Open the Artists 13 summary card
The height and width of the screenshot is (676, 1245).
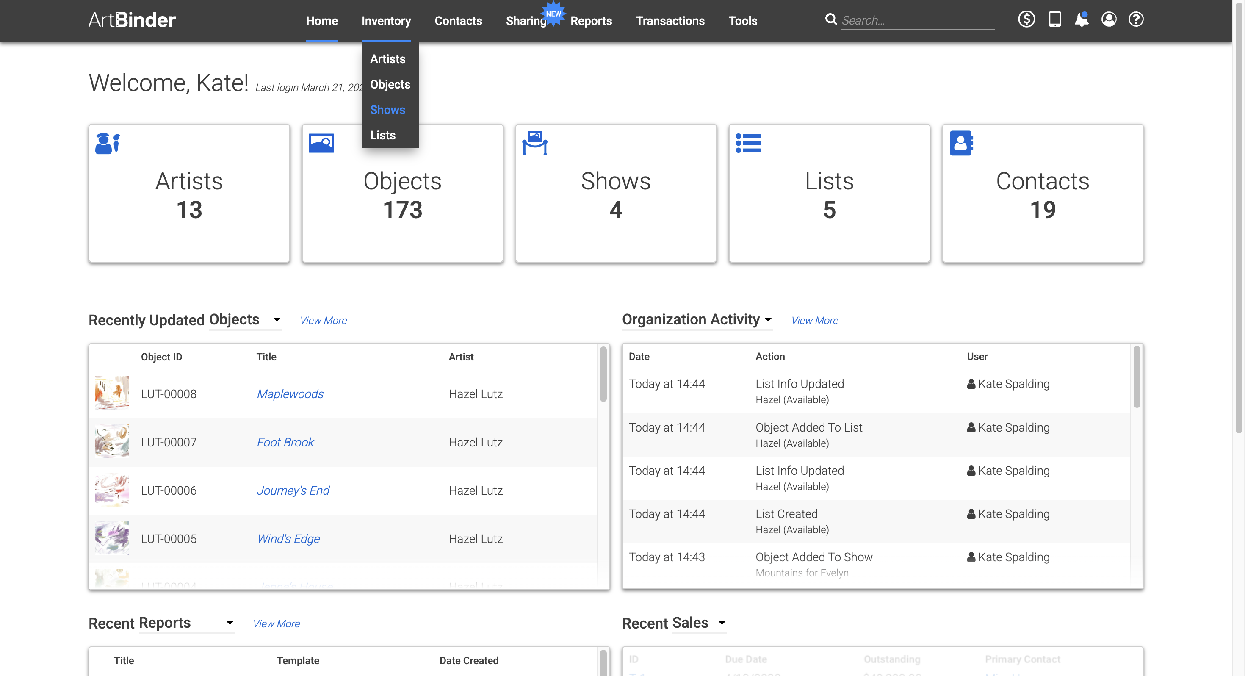click(189, 193)
